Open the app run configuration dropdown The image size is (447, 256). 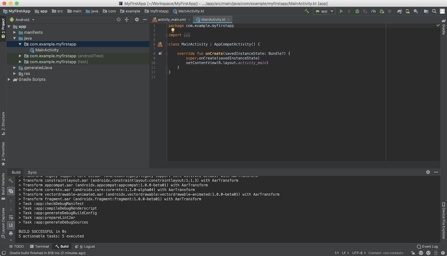324,11
